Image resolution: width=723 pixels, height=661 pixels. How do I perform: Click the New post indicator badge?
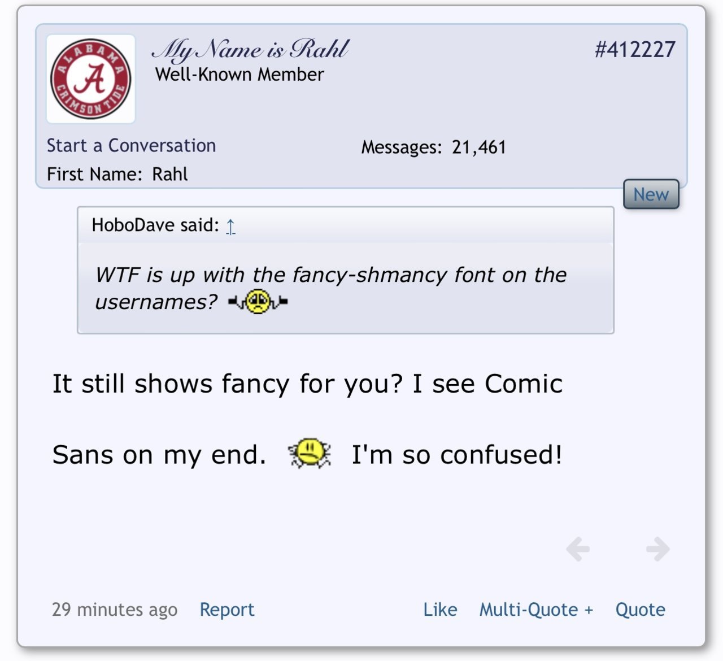(x=651, y=194)
